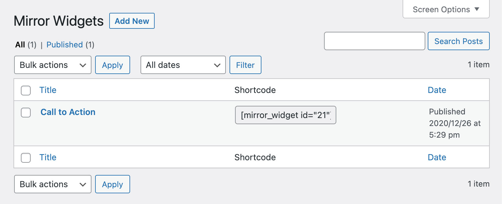
Task: Expand the Screen Options panel
Action: point(446,9)
